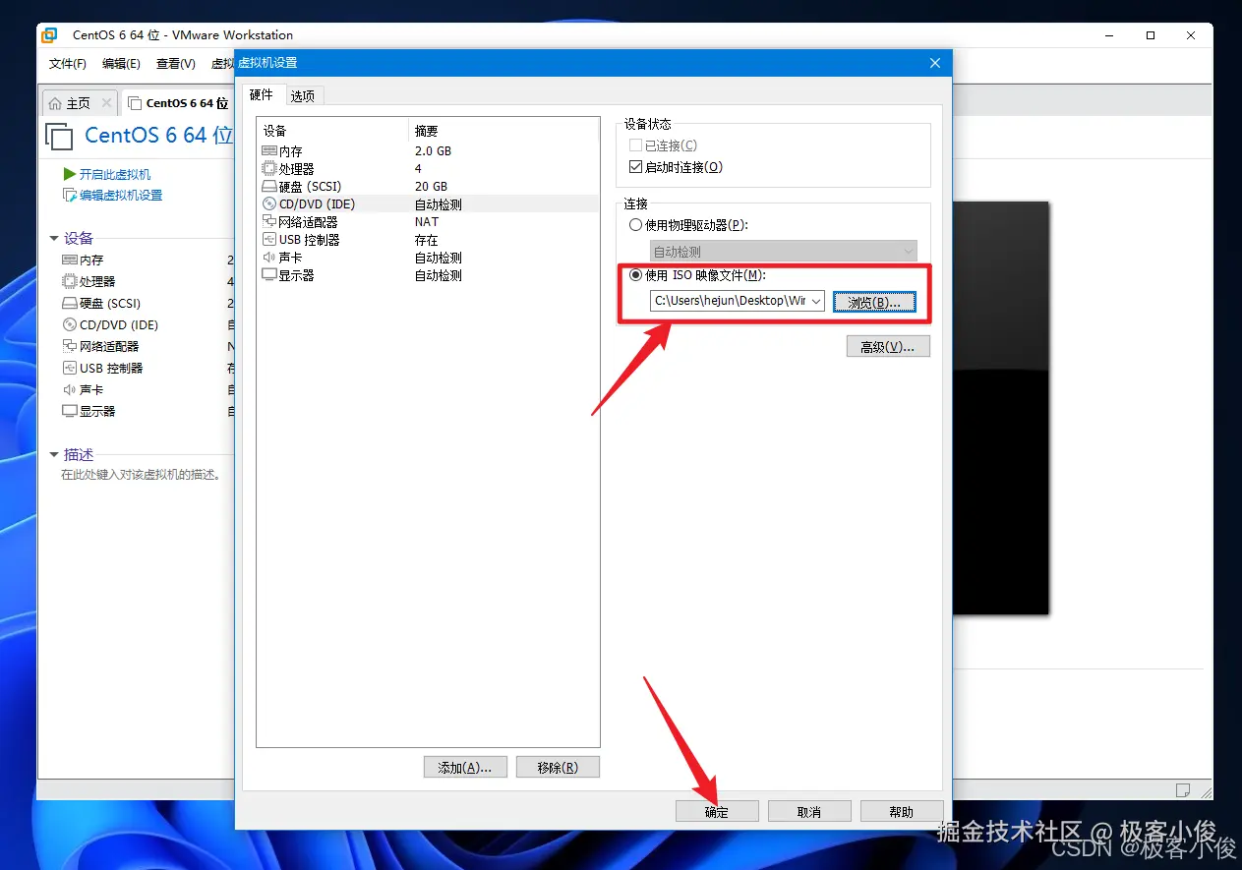Click the 硬盘 (SCSI) icon in main window panel
Image resolution: width=1242 pixels, height=870 pixels.
69,303
